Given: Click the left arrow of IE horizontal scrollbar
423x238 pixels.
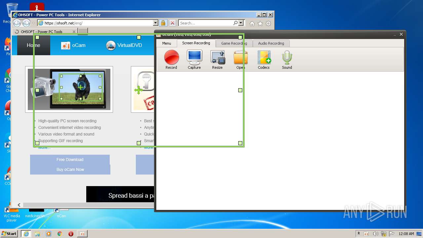Looking at the screenshot, I should click(x=19, y=205).
